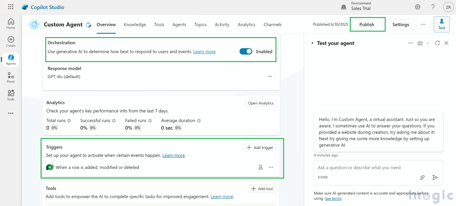Select the Agents icon in left sidebar

click(11, 59)
